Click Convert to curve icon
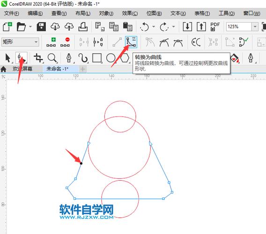266x234 pixels. click(x=131, y=42)
